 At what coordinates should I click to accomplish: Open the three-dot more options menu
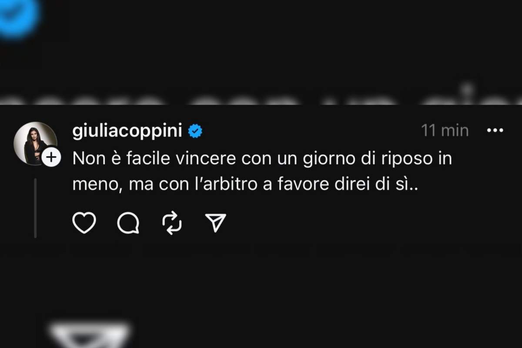coord(495,130)
